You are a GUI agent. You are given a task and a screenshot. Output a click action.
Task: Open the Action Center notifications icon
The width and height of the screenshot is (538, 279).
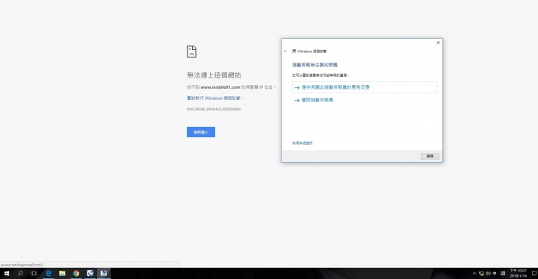click(534, 274)
